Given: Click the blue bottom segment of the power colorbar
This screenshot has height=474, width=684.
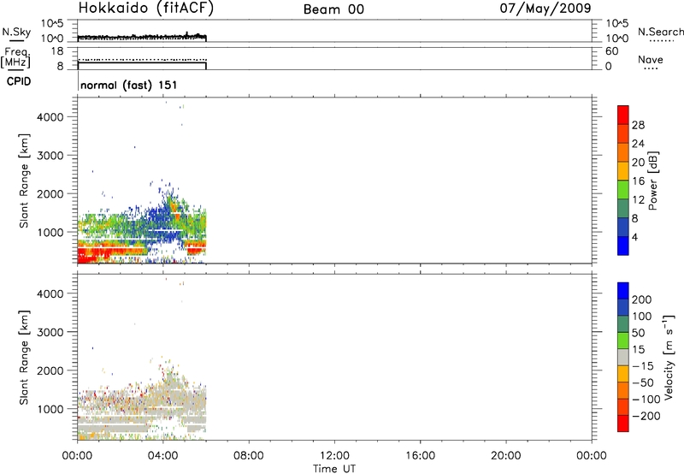Looking at the screenshot, I should pyautogui.click(x=623, y=246).
